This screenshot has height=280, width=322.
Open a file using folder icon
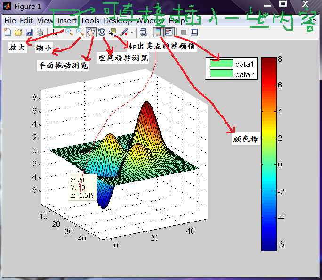(x=18, y=32)
